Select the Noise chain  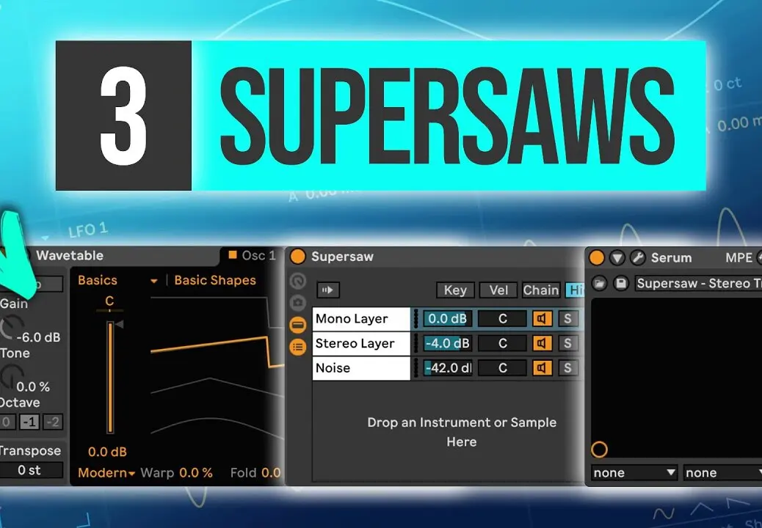pyautogui.click(x=361, y=368)
